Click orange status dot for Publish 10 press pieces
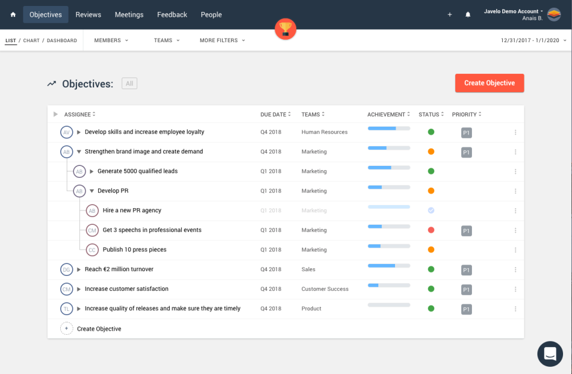Image resolution: width=572 pixels, height=374 pixels. tap(431, 250)
